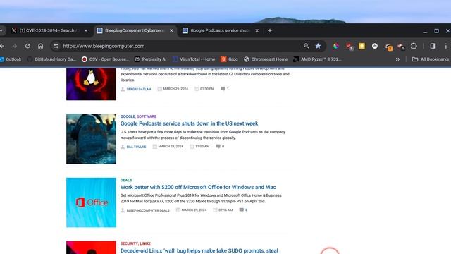Close the Google Podcasts tab
The width and height of the screenshot is (451, 254).
pyautogui.click(x=257, y=30)
